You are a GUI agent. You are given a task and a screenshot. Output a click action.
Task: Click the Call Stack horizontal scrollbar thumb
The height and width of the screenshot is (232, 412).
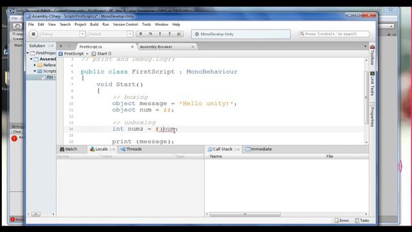tap(245, 215)
